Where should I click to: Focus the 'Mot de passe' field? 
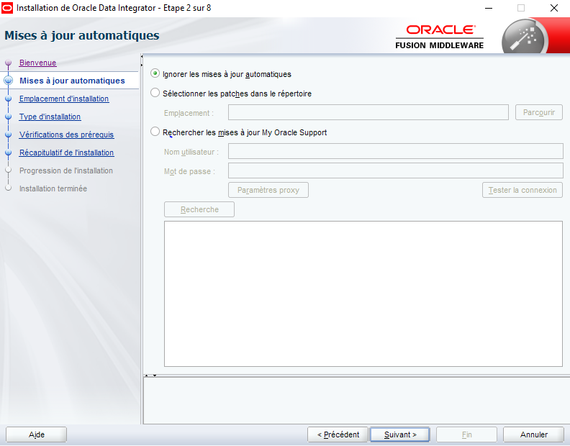[396, 170]
